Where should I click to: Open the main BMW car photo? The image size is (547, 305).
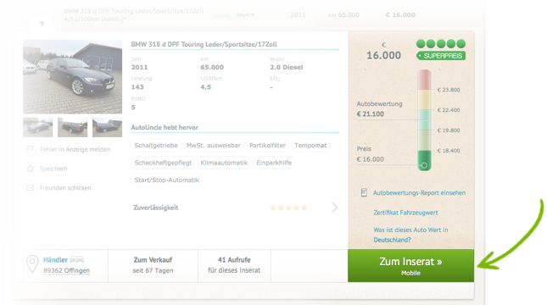[x=73, y=77]
